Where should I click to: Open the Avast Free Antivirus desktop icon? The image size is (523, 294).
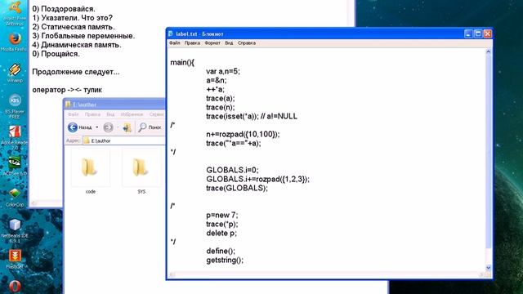click(15, 13)
